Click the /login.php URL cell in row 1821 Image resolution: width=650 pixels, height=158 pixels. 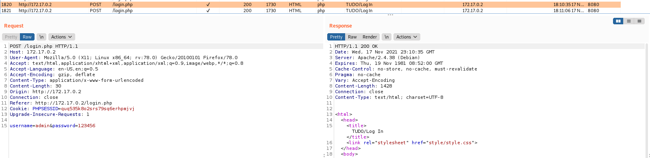[x=122, y=11]
